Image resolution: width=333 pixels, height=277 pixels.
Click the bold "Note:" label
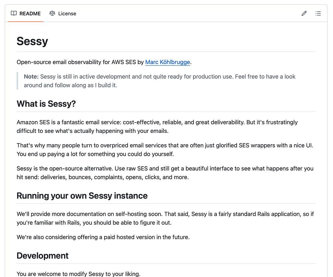tap(31, 77)
